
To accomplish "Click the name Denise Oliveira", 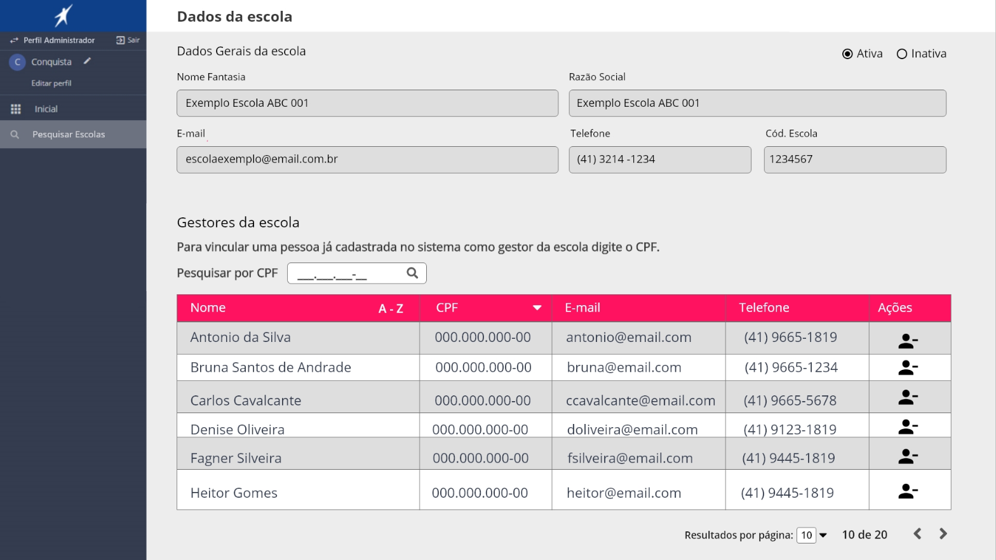I will pos(238,430).
